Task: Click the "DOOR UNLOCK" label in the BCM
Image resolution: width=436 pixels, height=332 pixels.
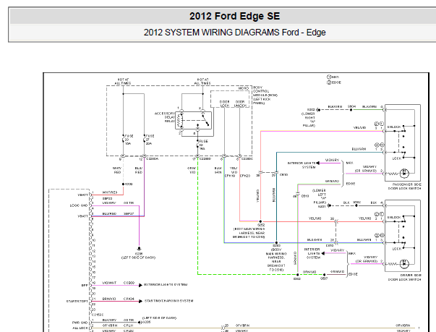Action: pos(239,103)
